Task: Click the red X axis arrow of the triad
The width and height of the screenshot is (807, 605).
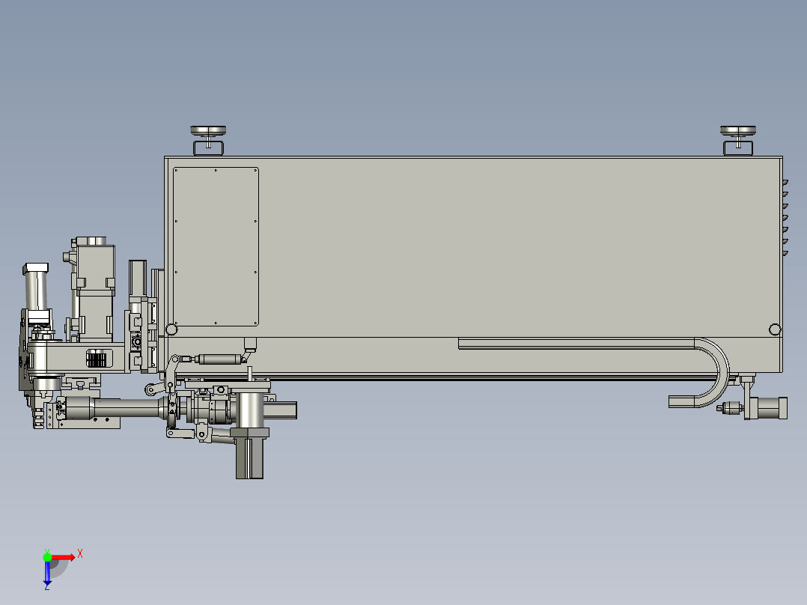Action: click(64, 557)
